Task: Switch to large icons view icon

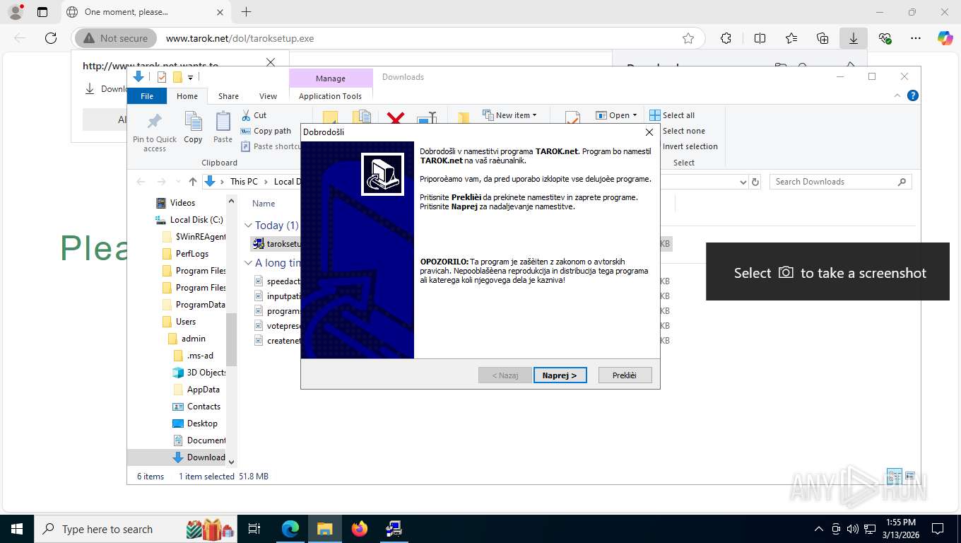Action: (x=910, y=476)
